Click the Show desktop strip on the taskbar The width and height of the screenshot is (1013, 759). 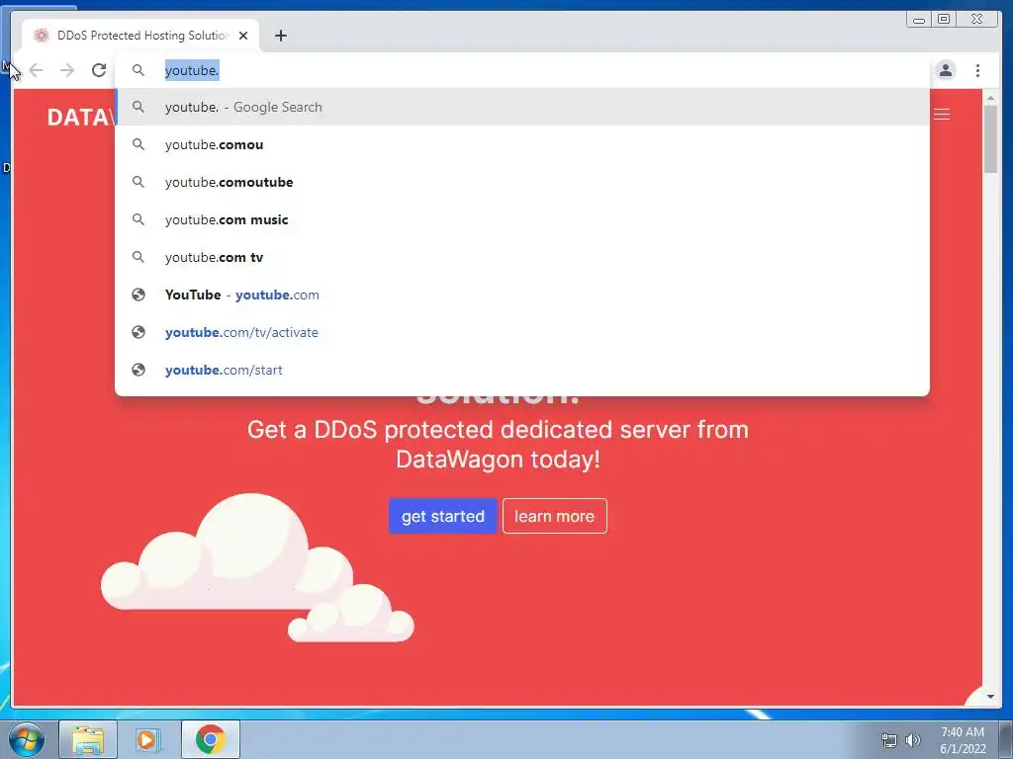pos(1006,739)
